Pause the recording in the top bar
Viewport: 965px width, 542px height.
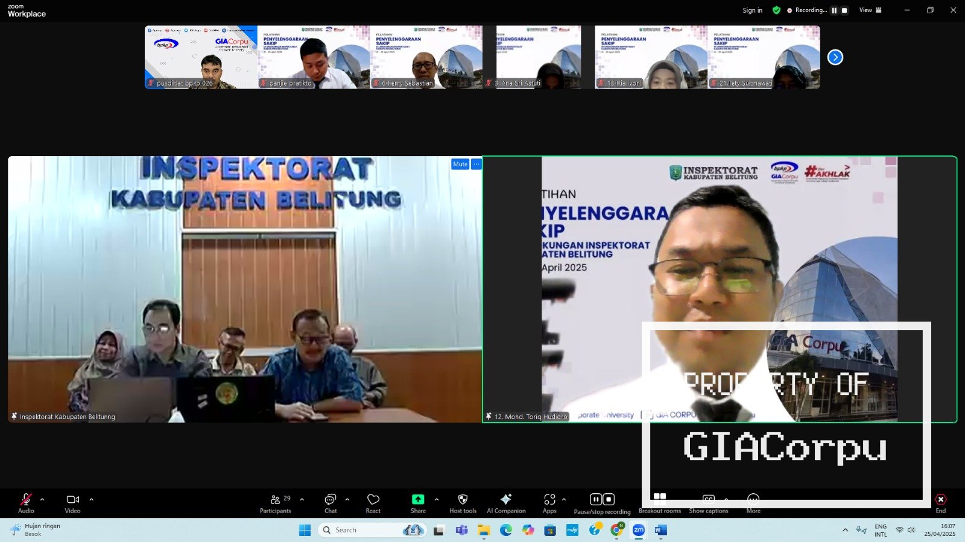(834, 10)
